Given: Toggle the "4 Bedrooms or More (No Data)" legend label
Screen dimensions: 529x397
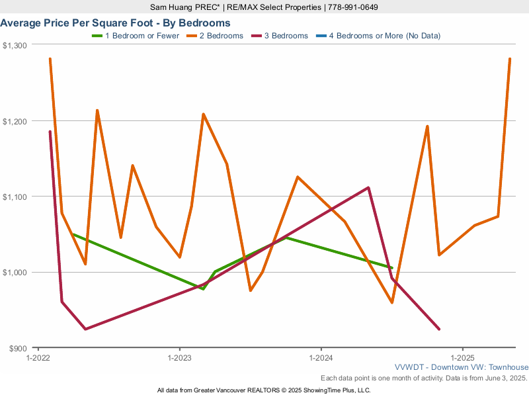Looking at the screenshot, I should pos(389,36).
